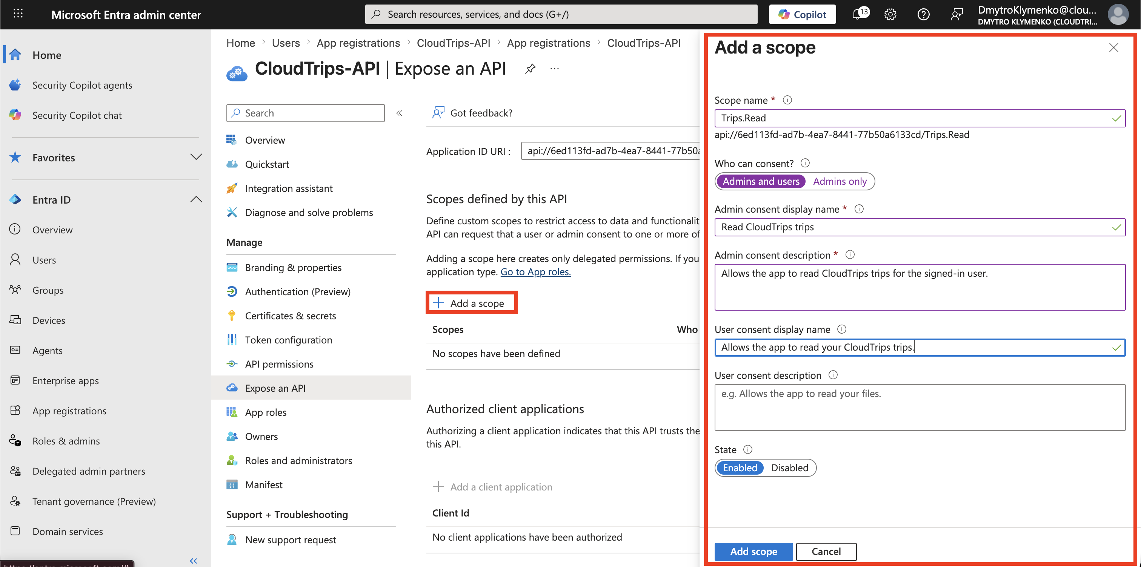This screenshot has height=567, width=1141.
Task: Cancel the Add a scope panel
Action: [x=826, y=552]
